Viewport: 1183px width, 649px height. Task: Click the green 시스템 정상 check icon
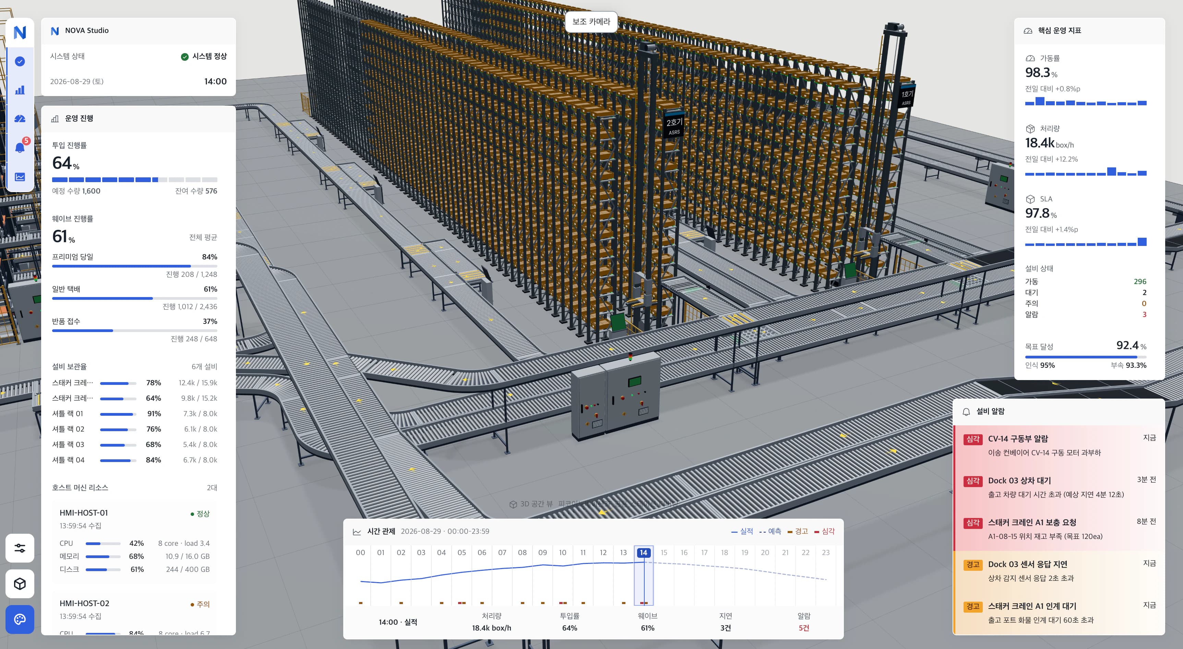click(x=184, y=57)
